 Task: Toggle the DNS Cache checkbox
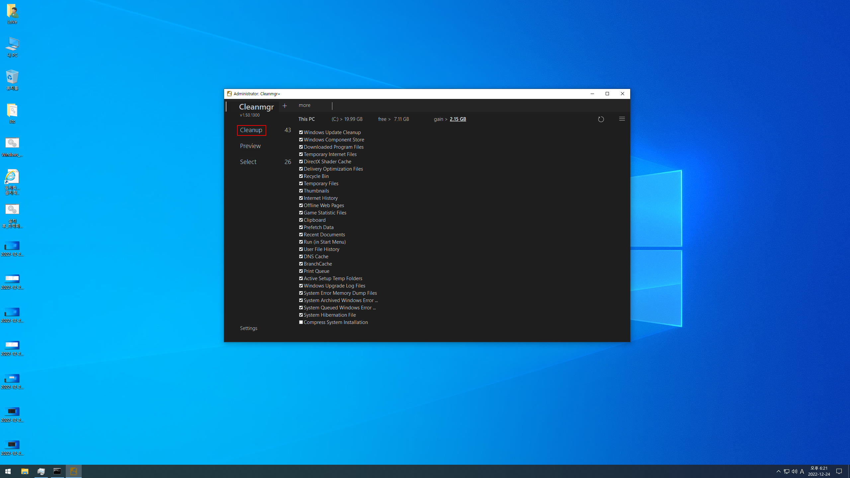[301, 257]
